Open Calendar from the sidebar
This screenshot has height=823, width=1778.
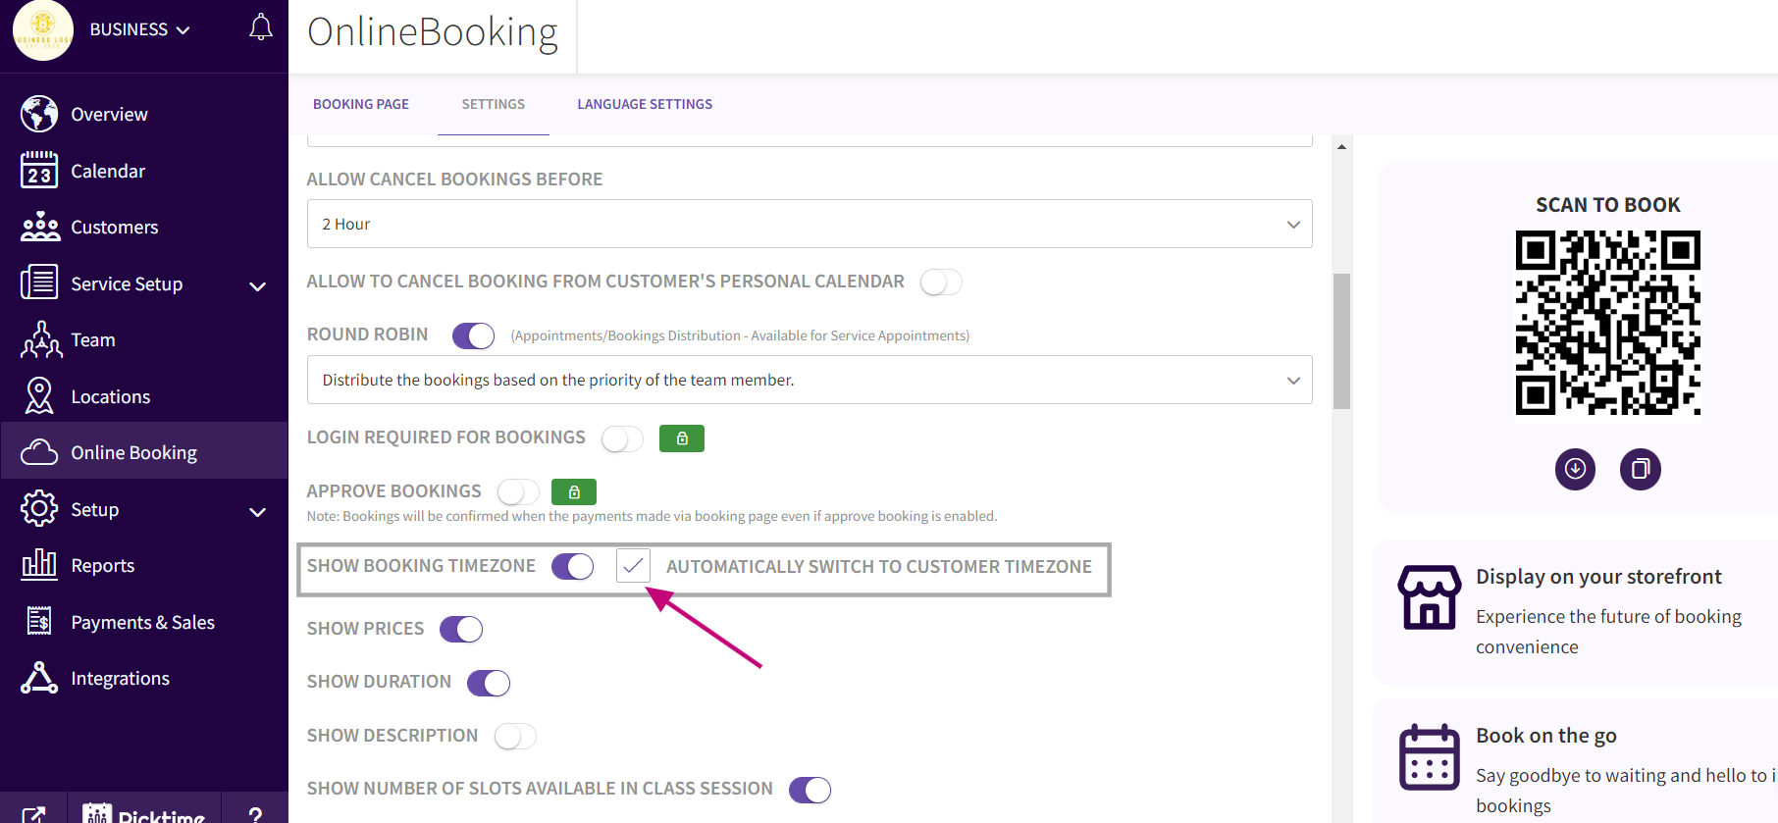click(107, 171)
